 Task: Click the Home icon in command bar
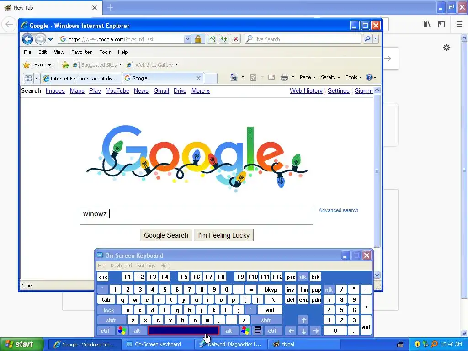(234, 78)
